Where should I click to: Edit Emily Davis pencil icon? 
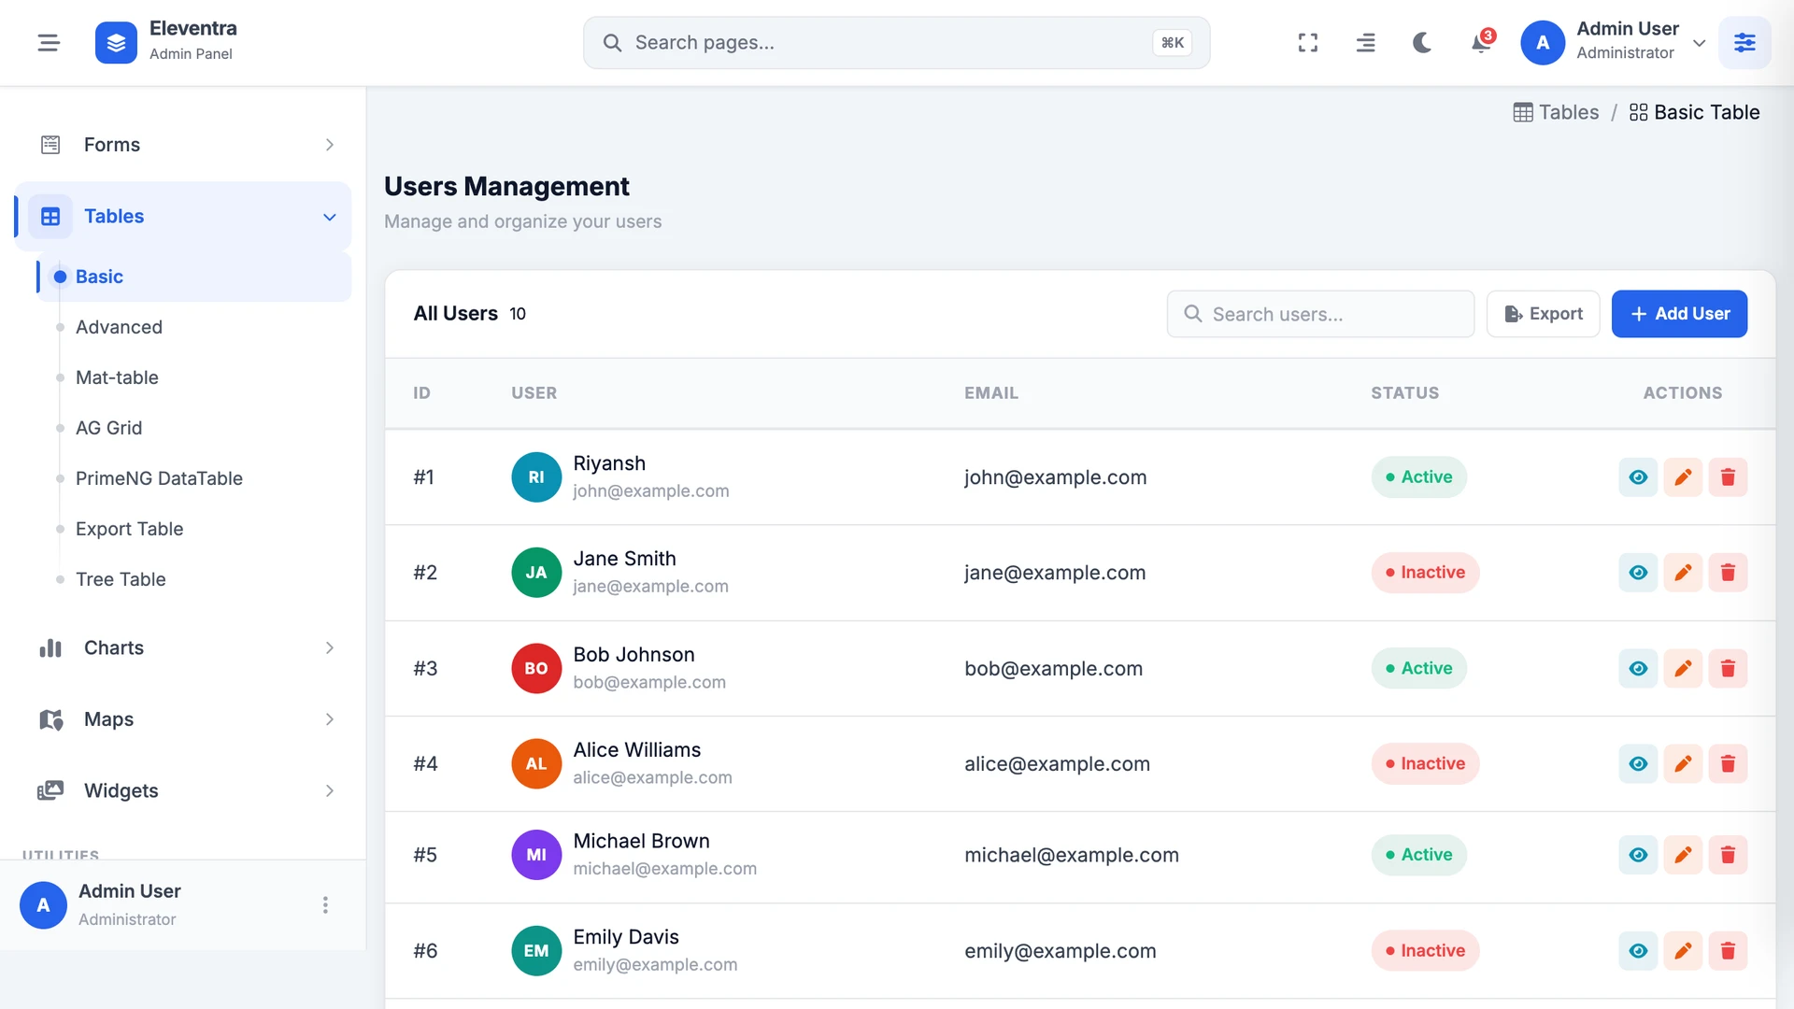[1683, 951]
